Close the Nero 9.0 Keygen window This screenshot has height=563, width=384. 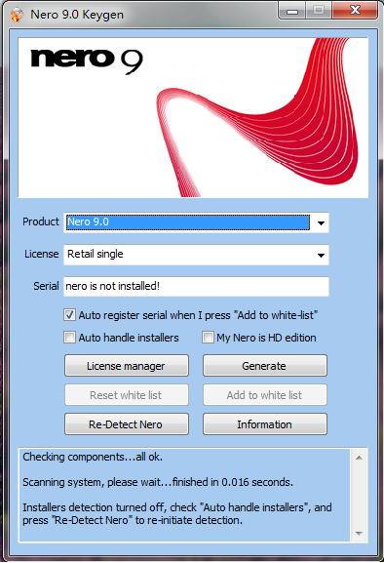point(355,10)
